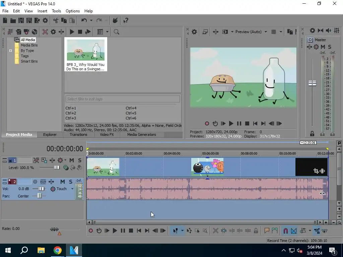
Task: Solo audio track 2
Action: (70, 182)
